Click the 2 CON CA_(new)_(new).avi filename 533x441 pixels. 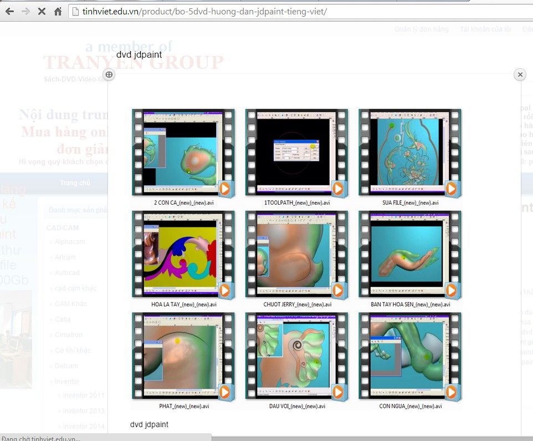coord(184,202)
